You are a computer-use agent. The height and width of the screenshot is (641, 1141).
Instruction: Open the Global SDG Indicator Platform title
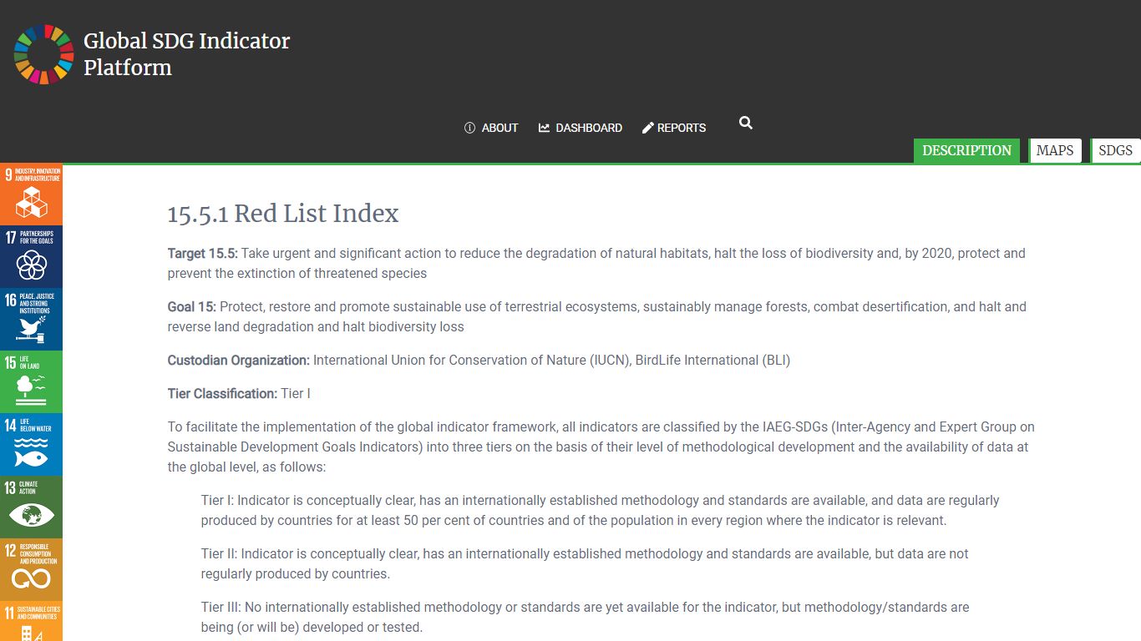click(186, 54)
